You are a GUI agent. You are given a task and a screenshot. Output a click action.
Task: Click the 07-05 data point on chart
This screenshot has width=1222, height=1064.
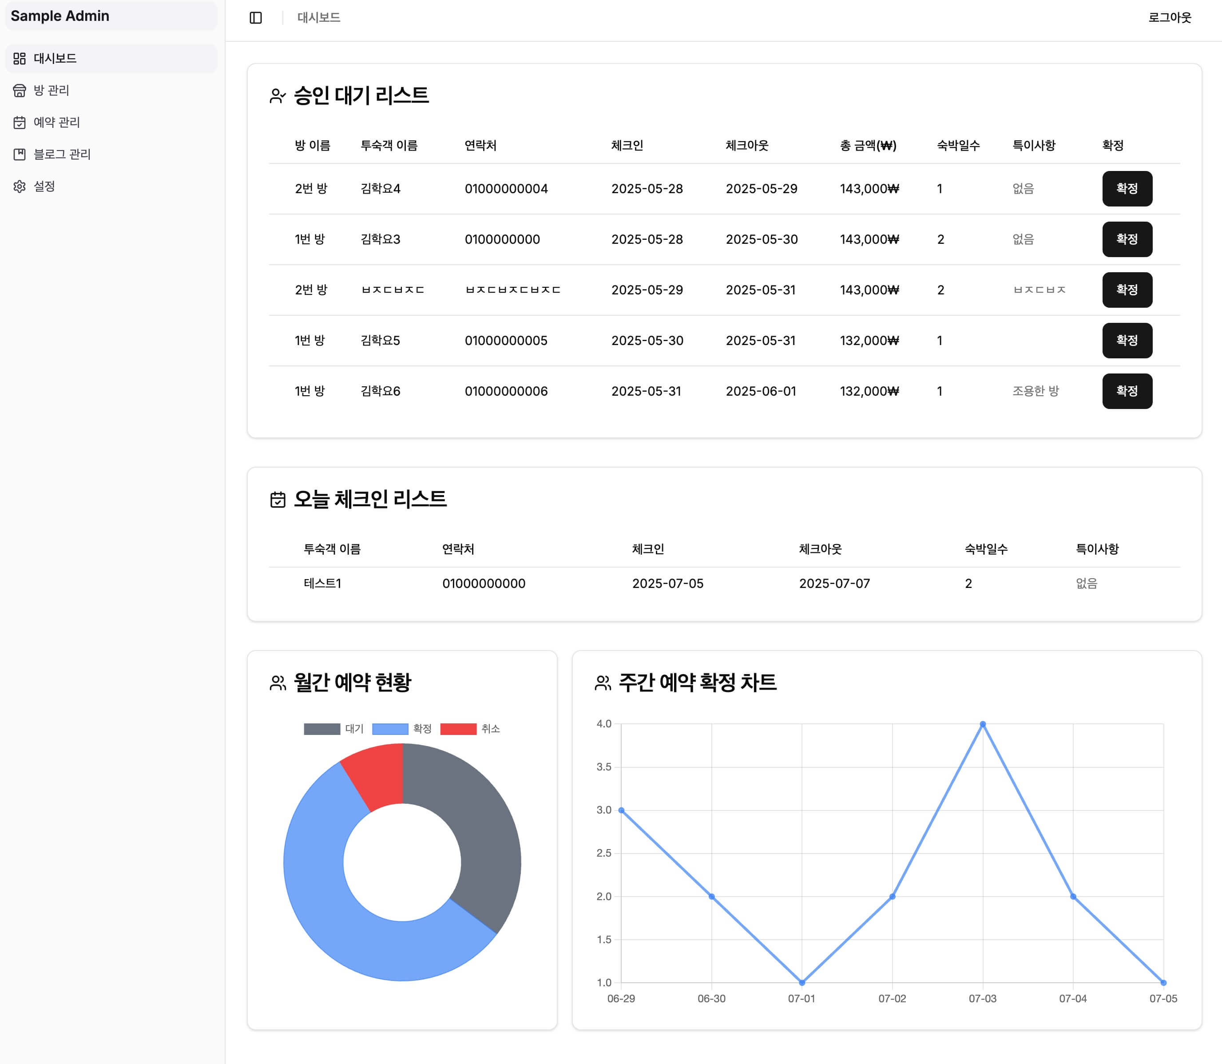tap(1163, 983)
